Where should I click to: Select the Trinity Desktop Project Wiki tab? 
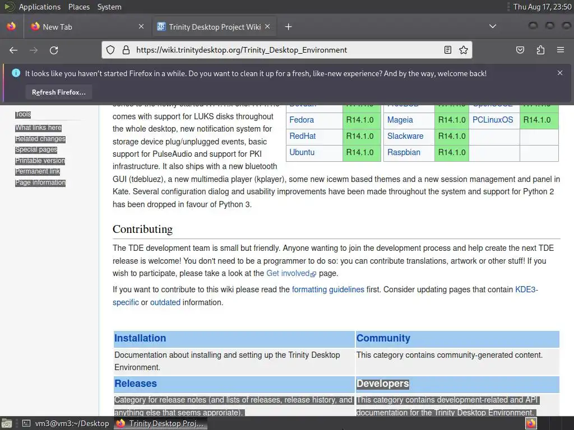215,27
